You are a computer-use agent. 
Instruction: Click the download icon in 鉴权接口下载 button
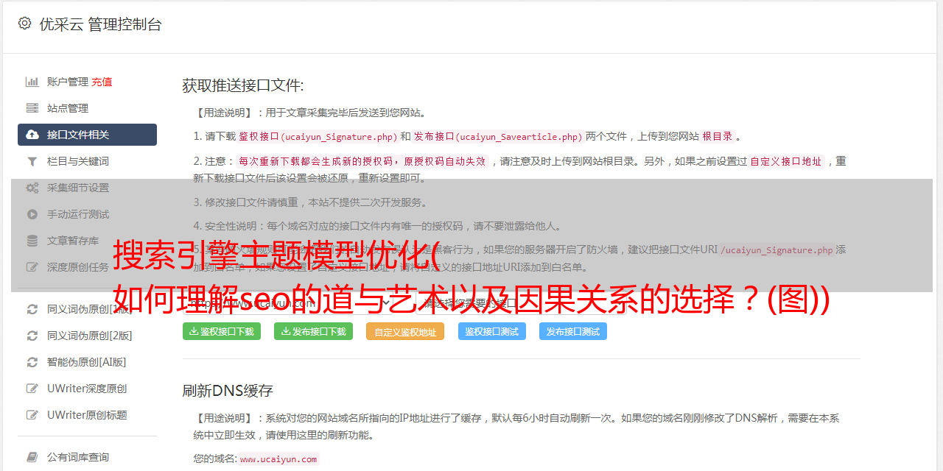point(194,331)
